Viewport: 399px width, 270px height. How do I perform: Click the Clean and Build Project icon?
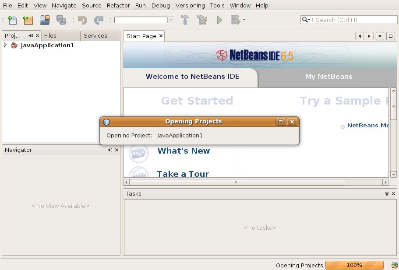tap(201, 20)
